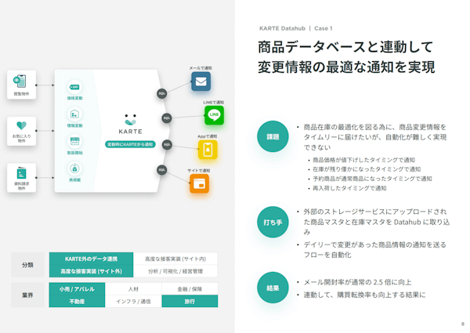Click the メールで通知 label
This screenshot has height=333, width=470.
pyautogui.click(x=201, y=68)
